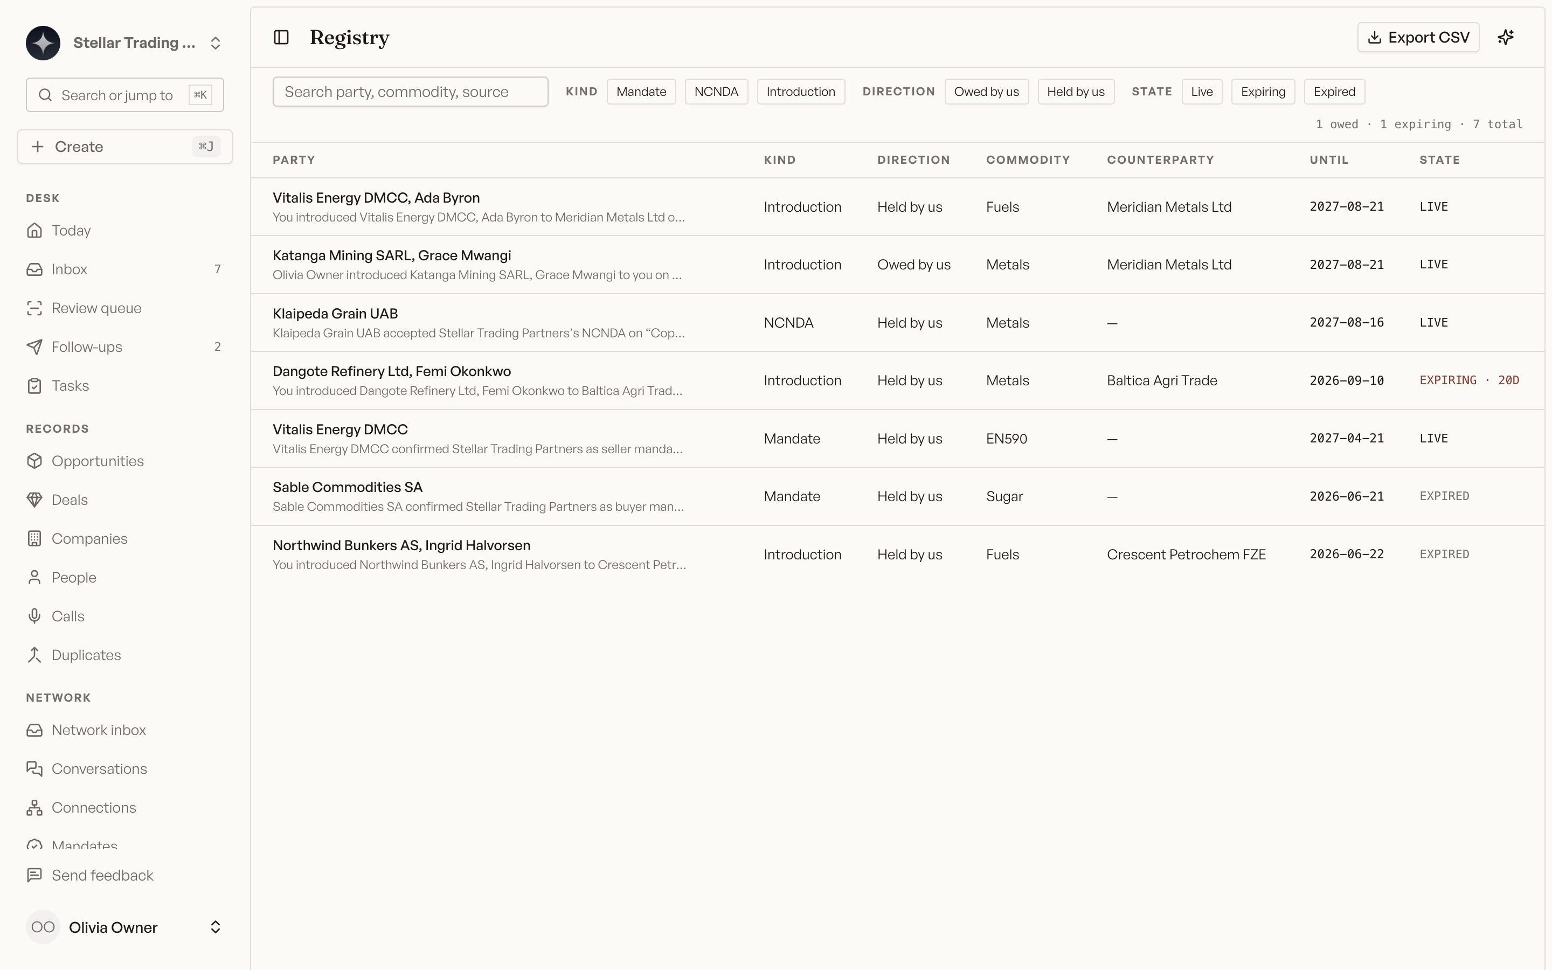Click the Search party, commodity, source field
Screen dimensions: 1552x970
tap(411, 92)
